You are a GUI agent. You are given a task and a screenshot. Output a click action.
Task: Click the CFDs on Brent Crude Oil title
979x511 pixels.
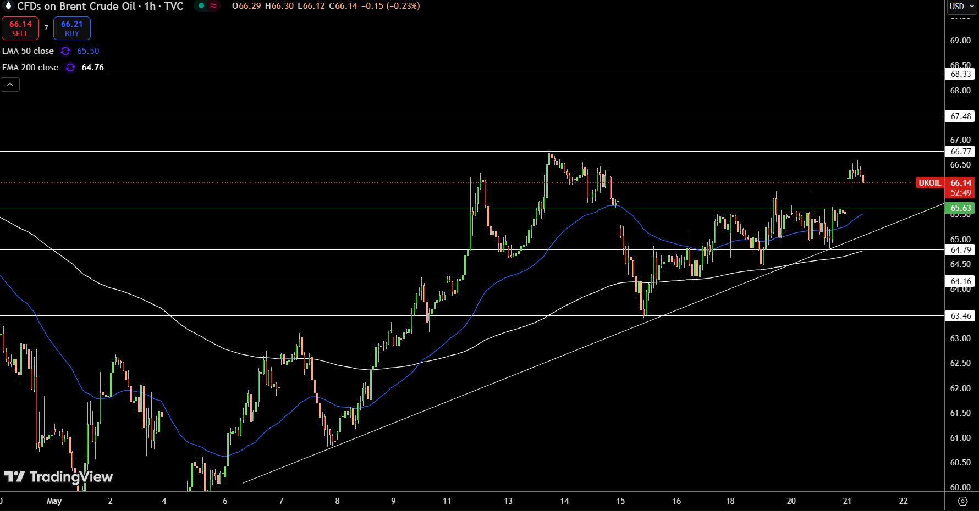pyautogui.click(x=100, y=6)
